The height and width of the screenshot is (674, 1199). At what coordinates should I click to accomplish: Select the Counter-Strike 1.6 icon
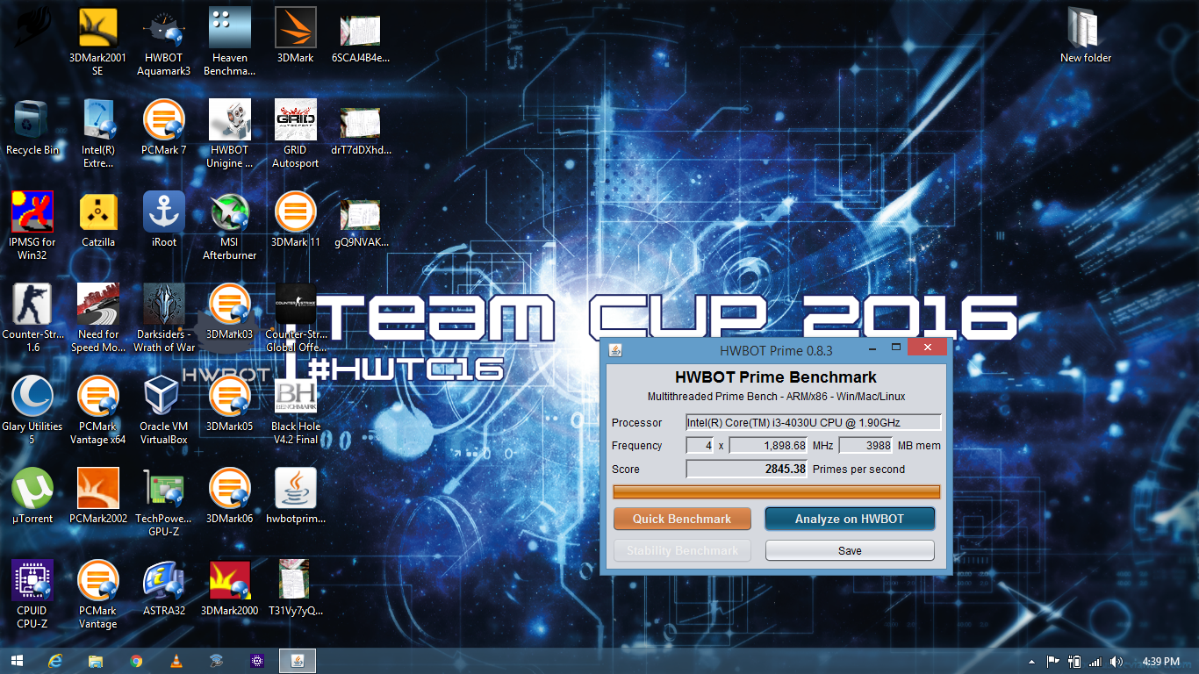pyautogui.click(x=32, y=318)
